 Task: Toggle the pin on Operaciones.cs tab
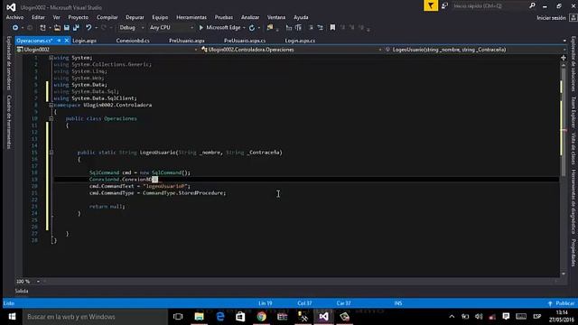point(59,41)
